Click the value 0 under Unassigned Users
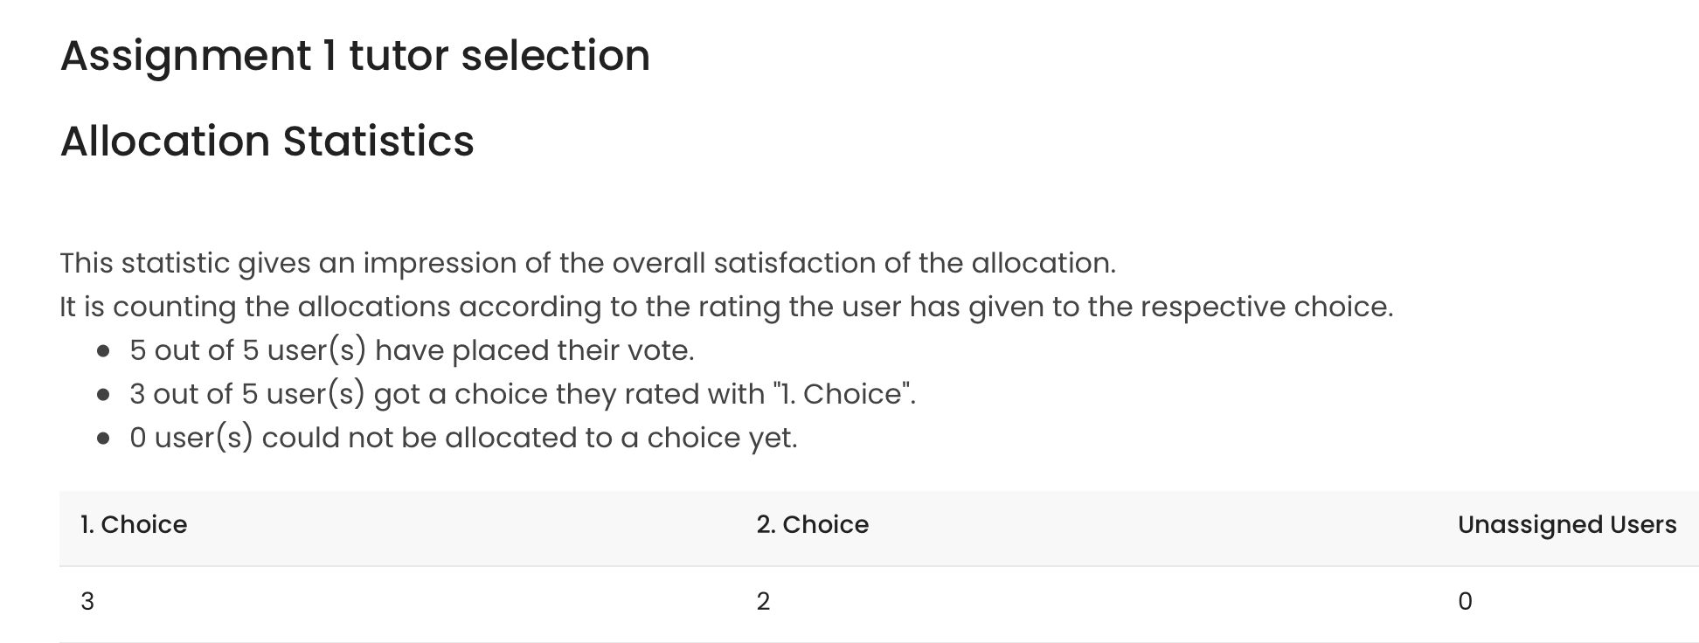This screenshot has height=643, width=1699. coord(1466,601)
